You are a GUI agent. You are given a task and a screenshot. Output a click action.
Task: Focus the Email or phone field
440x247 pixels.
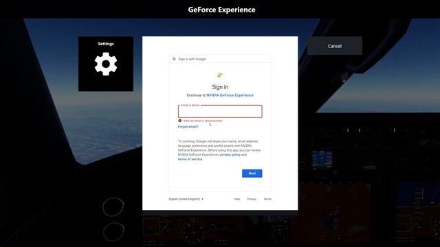coord(220,111)
